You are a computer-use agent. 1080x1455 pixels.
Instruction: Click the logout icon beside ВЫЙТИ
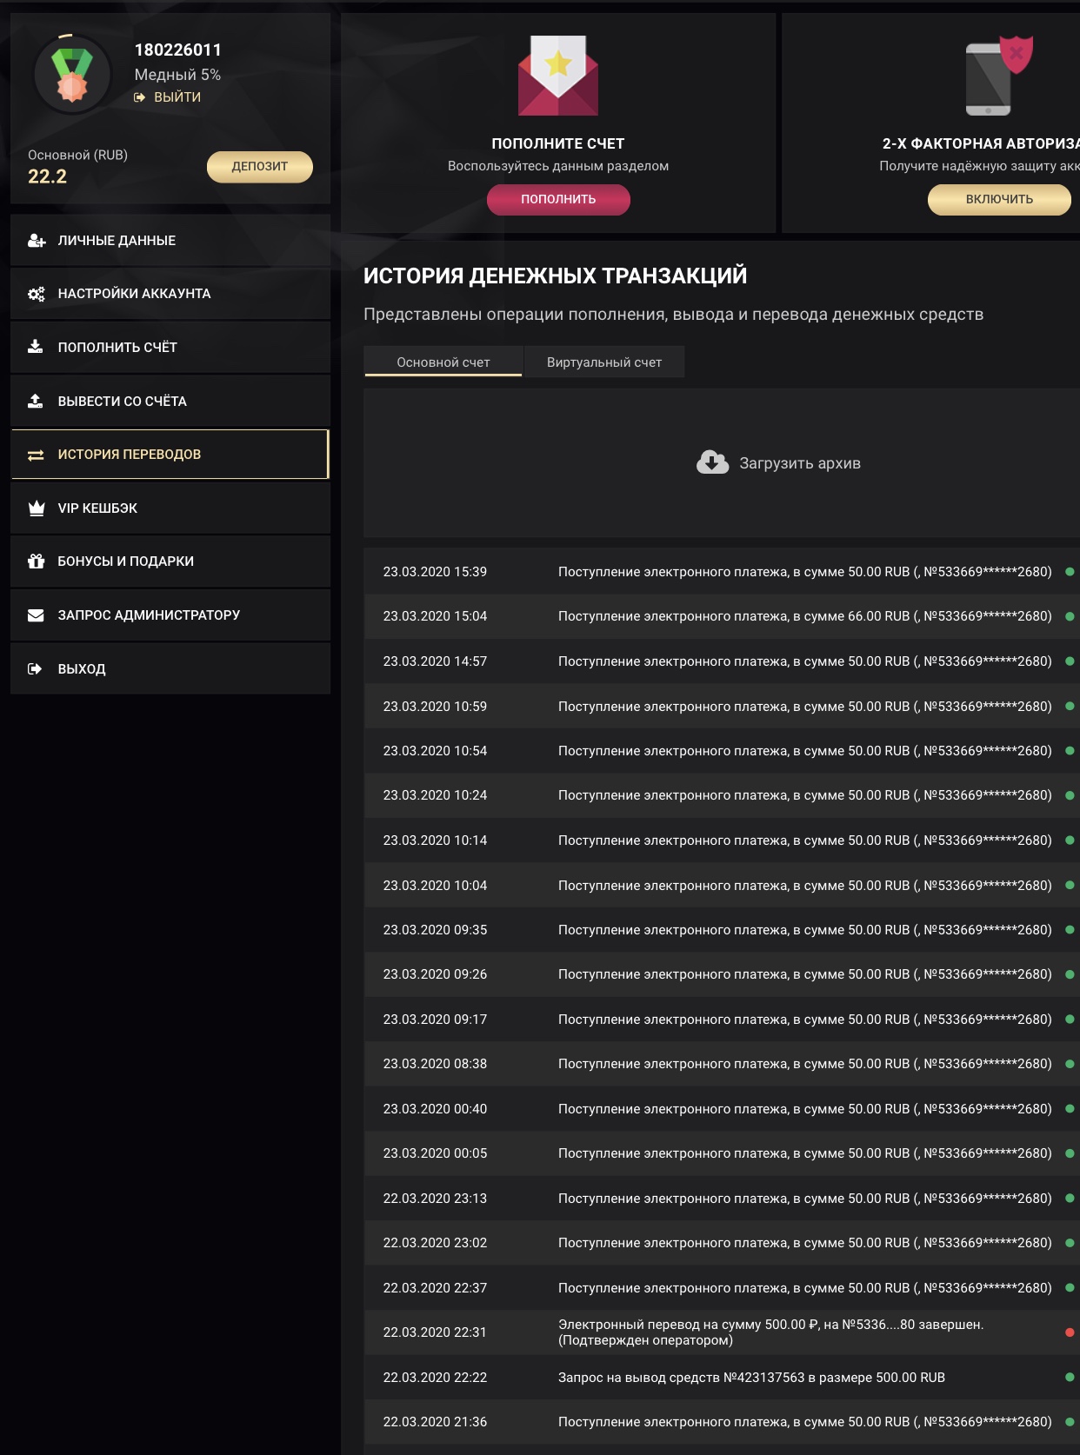click(140, 97)
